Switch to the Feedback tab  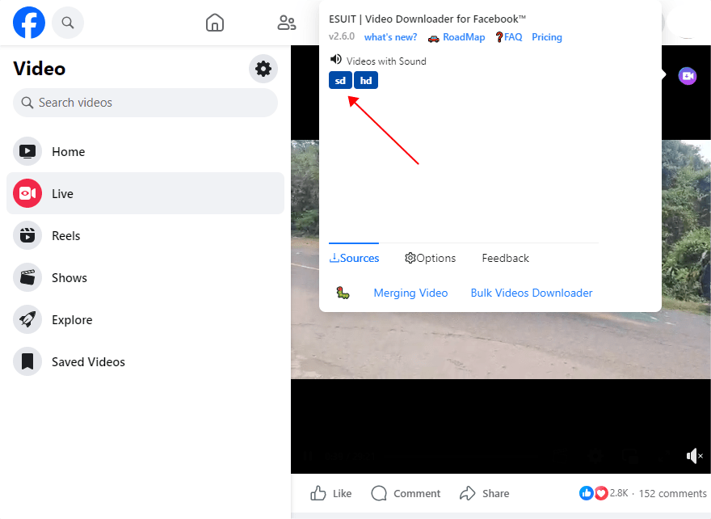pos(505,258)
